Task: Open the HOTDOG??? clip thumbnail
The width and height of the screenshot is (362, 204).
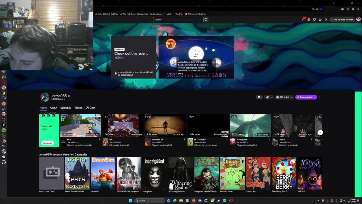Action: [x=208, y=125]
